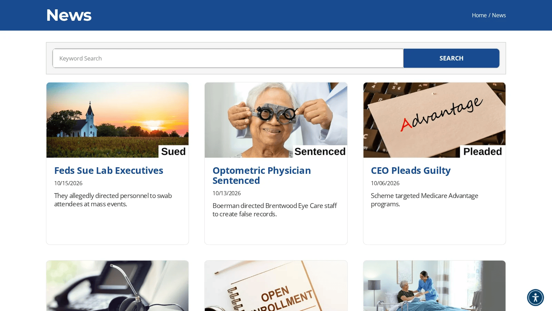Open Optometric Physician Sentenced headline
This screenshot has width=552, height=311.
click(x=262, y=176)
